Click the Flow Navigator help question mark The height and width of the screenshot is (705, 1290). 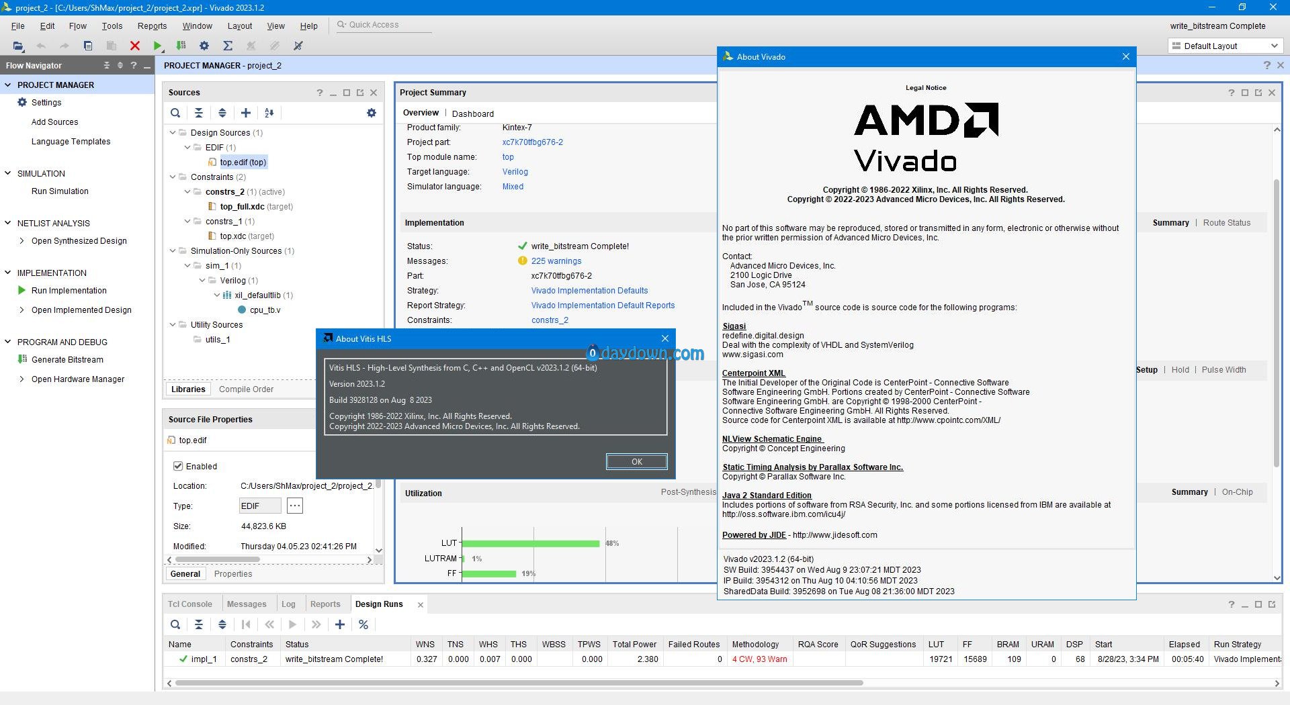coord(134,65)
